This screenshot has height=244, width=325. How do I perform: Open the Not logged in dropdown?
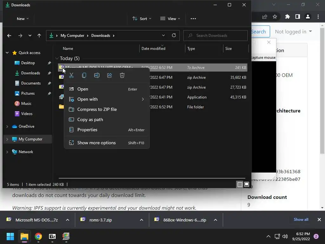[x=294, y=32]
